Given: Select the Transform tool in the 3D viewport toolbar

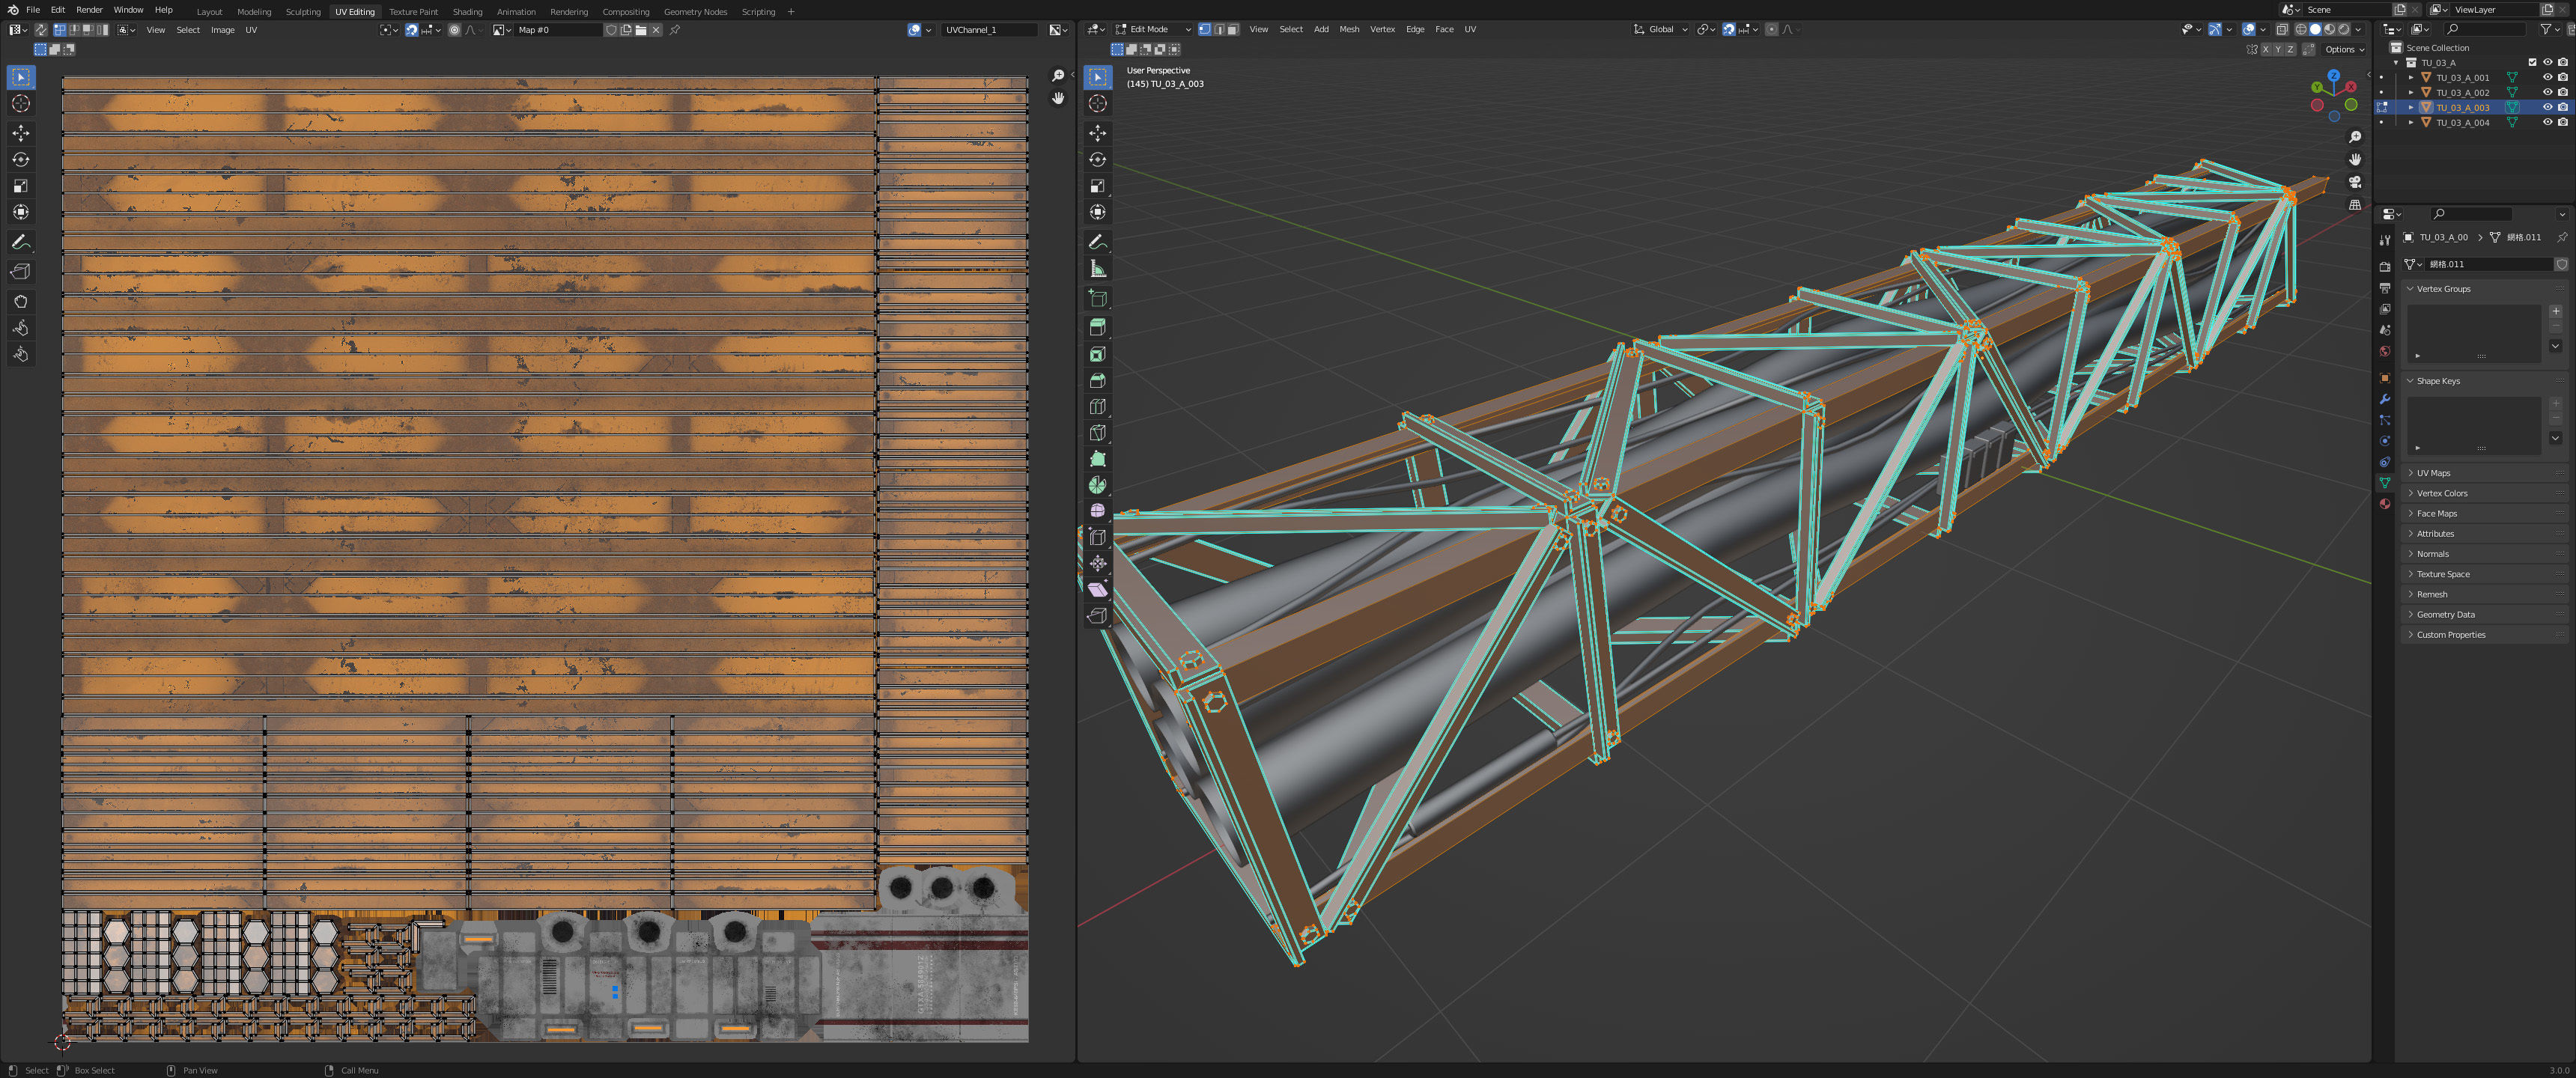Looking at the screenshot, I should click(1098, 212).
